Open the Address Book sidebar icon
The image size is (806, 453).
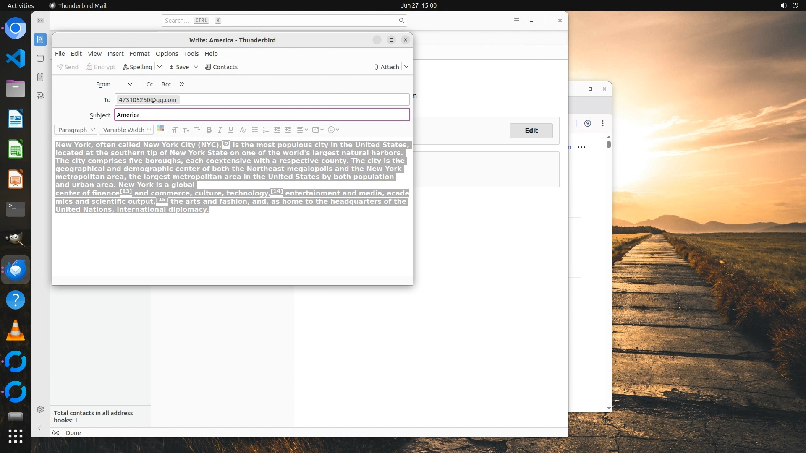pyautogui.click(x=40, y=39)
